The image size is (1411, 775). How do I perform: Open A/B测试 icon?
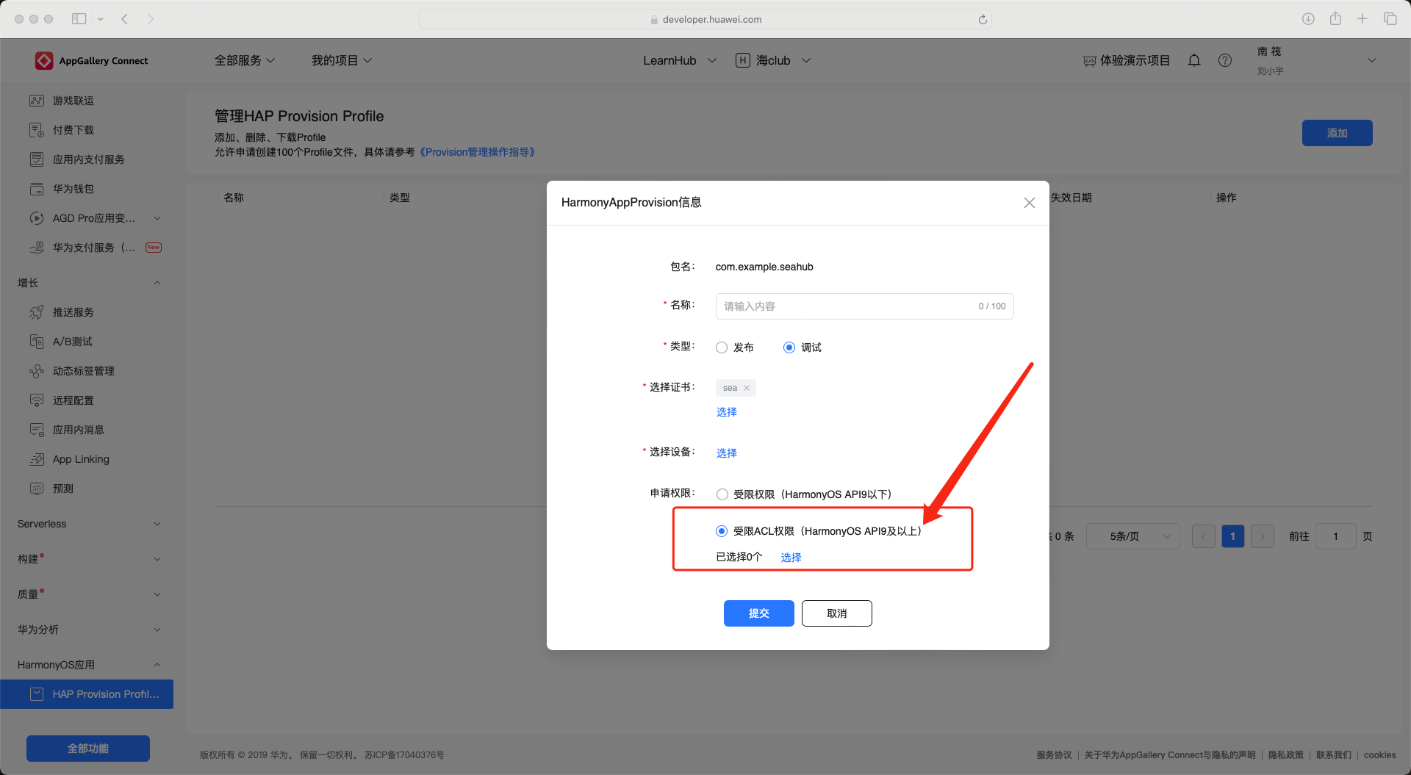click(x=37, y=342)
